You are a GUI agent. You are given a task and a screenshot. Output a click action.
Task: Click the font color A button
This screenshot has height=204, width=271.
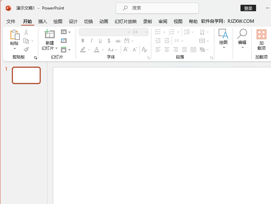click(97, 50)
